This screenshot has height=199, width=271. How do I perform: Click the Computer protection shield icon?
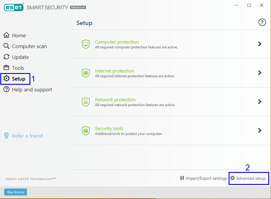[86, 44]
